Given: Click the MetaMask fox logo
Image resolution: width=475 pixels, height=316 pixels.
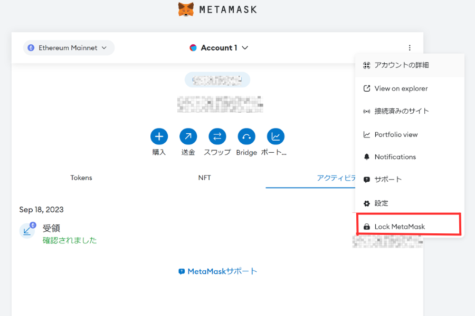Looking at the screenshot, I should click(x=184, y=9).
